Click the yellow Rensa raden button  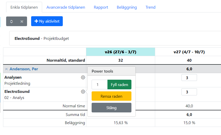[112, 96]
